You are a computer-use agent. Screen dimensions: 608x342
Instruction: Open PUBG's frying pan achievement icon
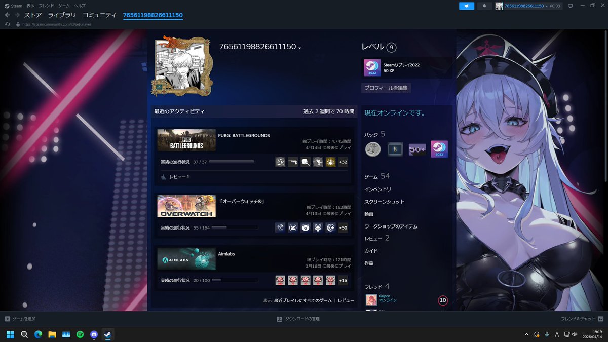tap(306, 162)
